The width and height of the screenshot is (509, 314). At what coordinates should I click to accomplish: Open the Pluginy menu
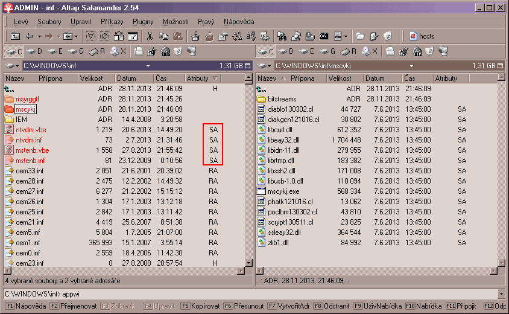tap(143, 22)
